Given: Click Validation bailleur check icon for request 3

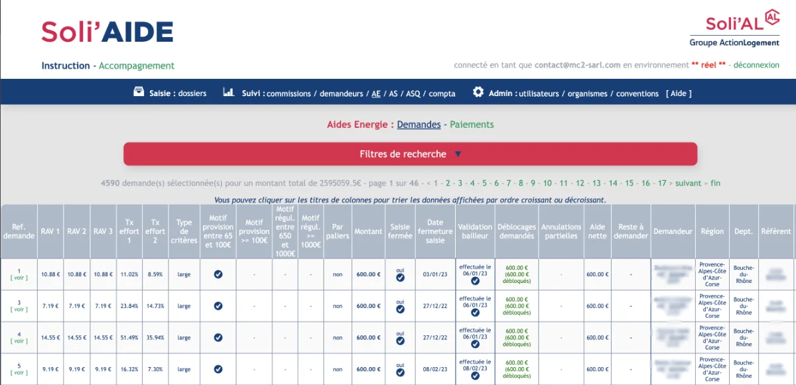Looking at the screenshot, I should click(475, 313).
